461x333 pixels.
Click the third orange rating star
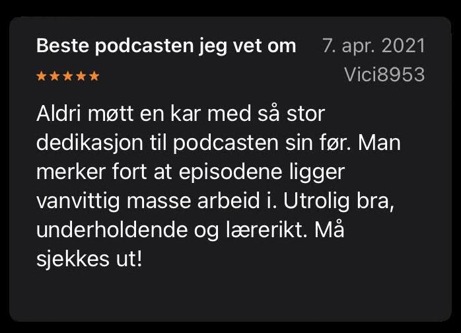68,76
